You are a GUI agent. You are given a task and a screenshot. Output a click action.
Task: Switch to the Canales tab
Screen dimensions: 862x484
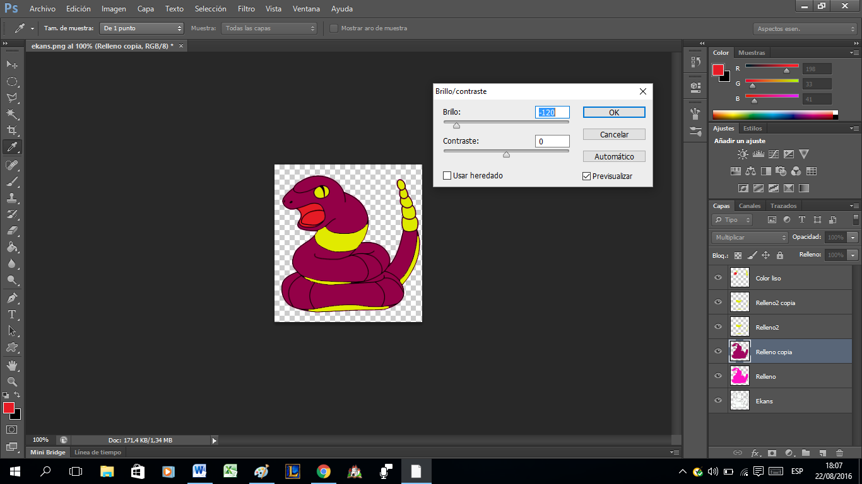pyautogui.click(x=750, y=206)
